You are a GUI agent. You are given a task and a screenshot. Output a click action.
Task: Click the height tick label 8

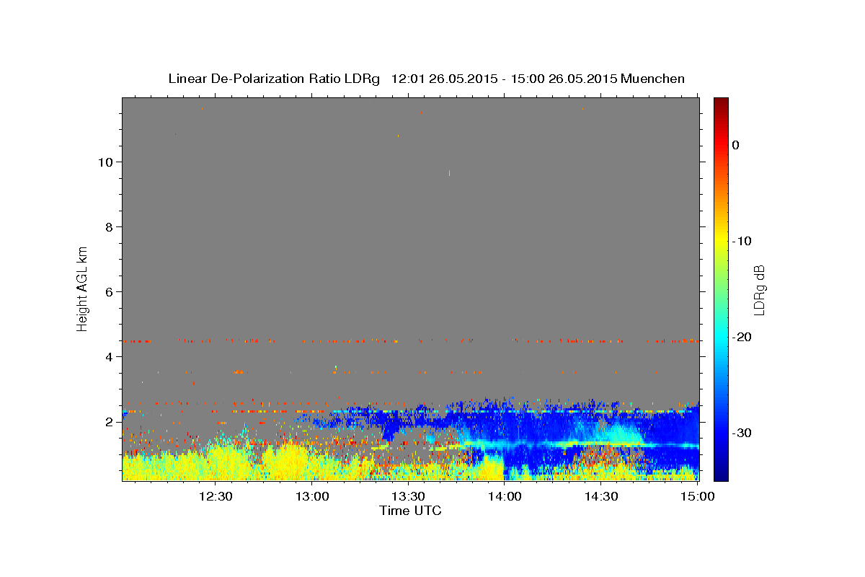pyautogui.click(x=108, y=226)
